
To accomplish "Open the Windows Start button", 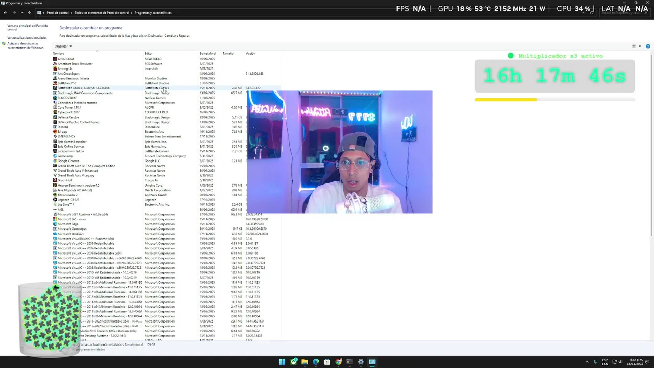I will (x=282, y=362).
